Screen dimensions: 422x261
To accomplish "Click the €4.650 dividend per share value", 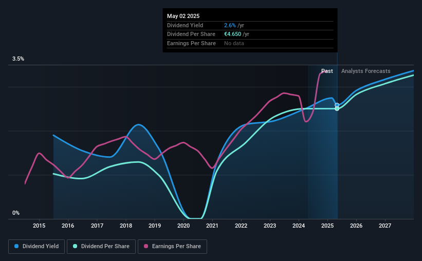I will (232, 34).
